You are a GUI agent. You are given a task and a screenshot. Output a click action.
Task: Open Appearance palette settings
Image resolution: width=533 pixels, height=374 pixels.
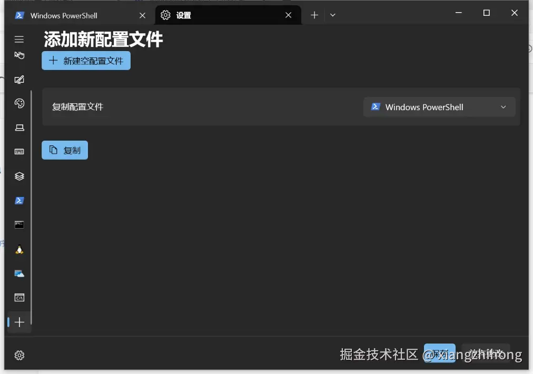pos(19,103)
